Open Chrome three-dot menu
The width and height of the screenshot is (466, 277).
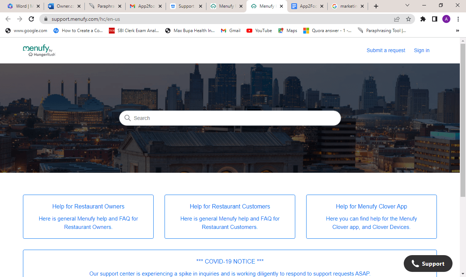(x=458, y=19)
